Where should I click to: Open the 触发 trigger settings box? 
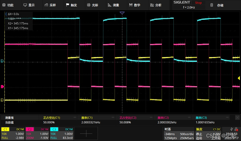tap(208, 133)
